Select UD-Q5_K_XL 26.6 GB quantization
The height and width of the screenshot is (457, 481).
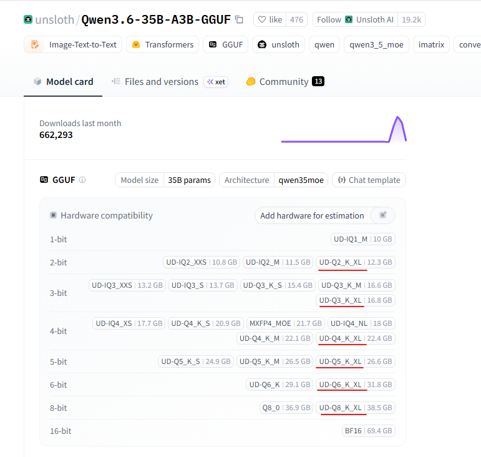pos(356,361)
